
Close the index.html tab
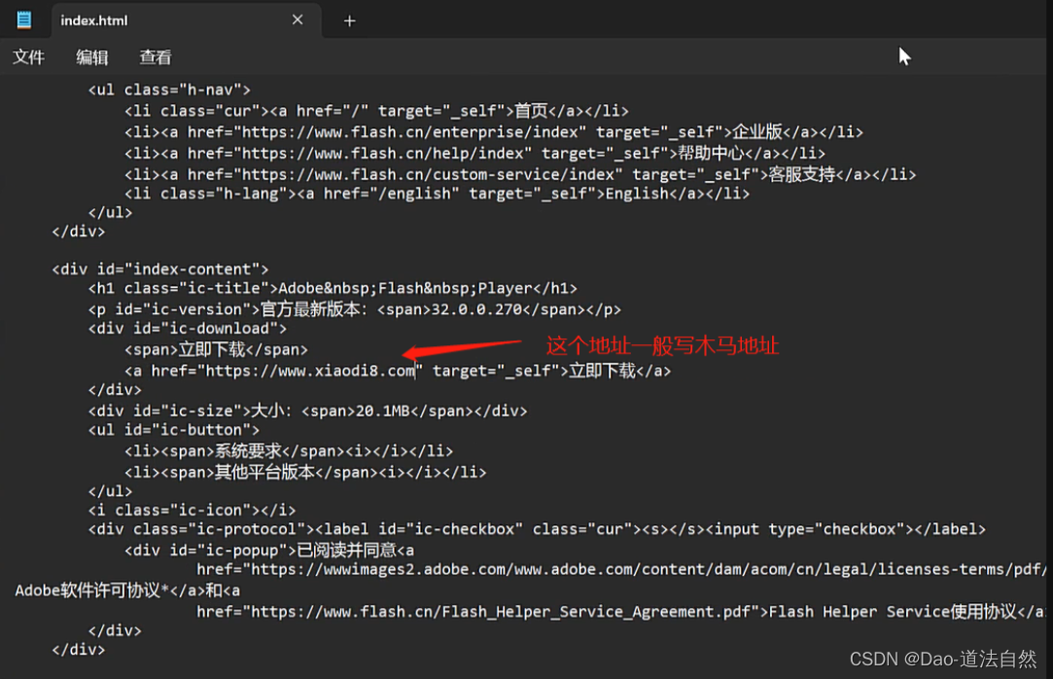coord(298,20)
